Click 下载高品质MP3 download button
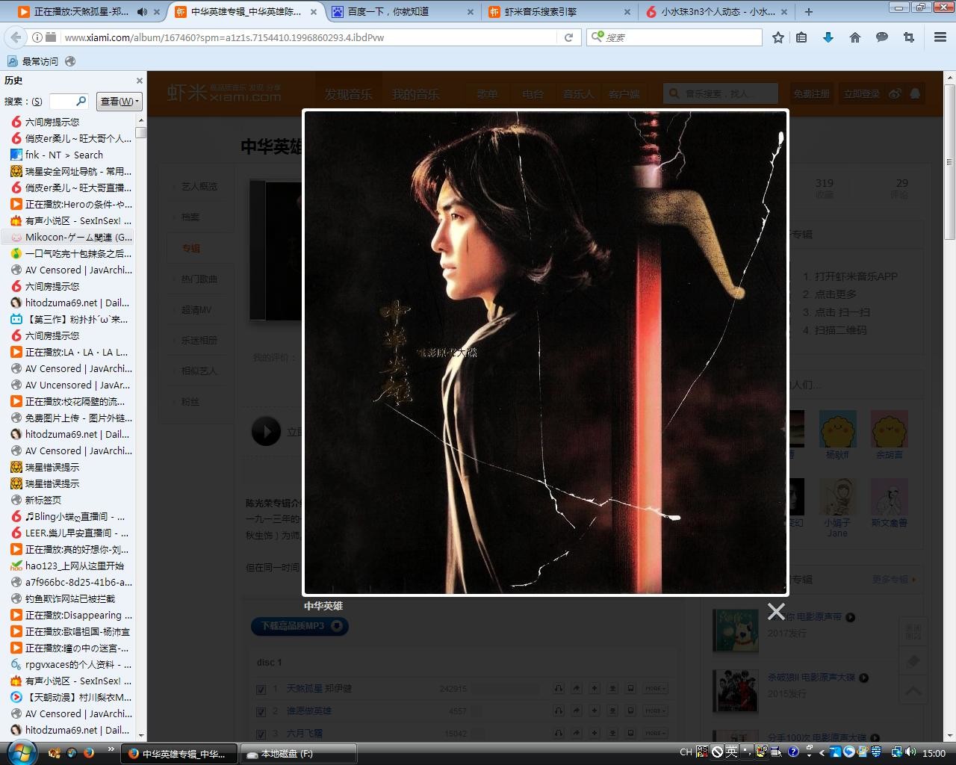 point(299,626)
